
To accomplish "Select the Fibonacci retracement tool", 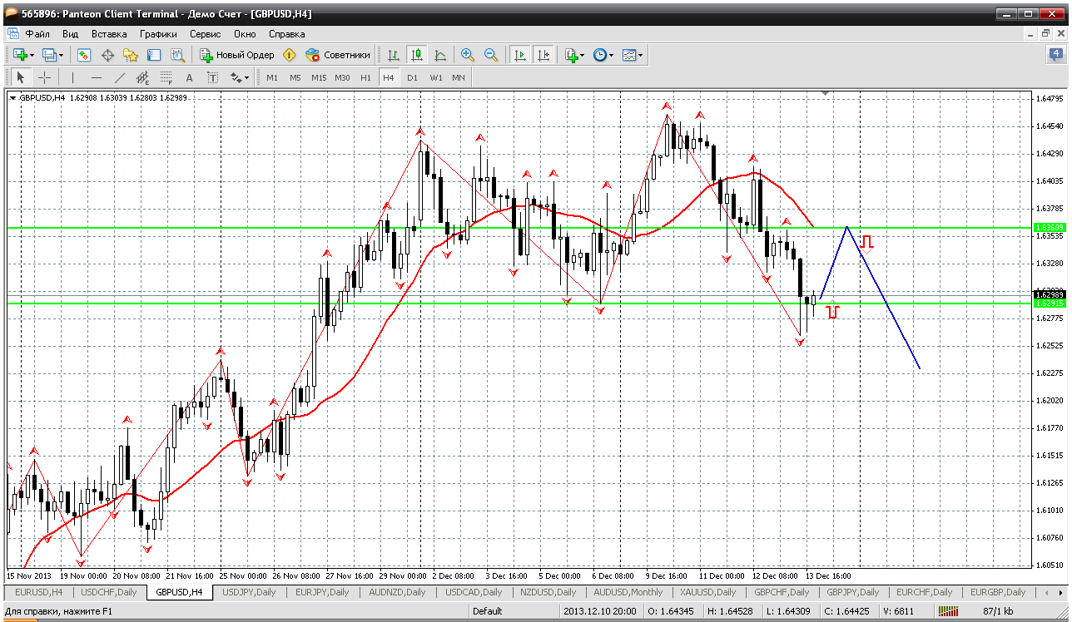I will 166,77.
